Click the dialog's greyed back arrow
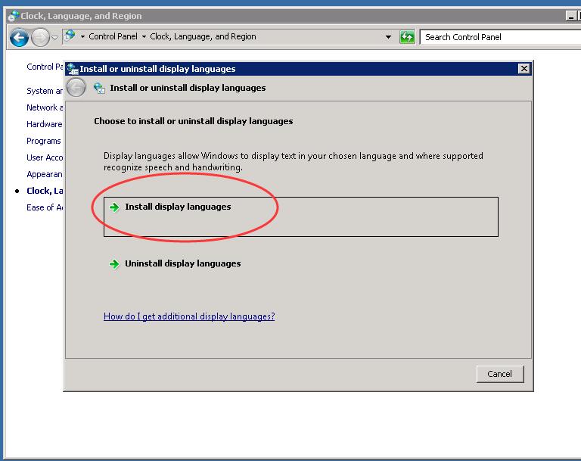Viewport: 581px width, 461px height. pos(76,88)
